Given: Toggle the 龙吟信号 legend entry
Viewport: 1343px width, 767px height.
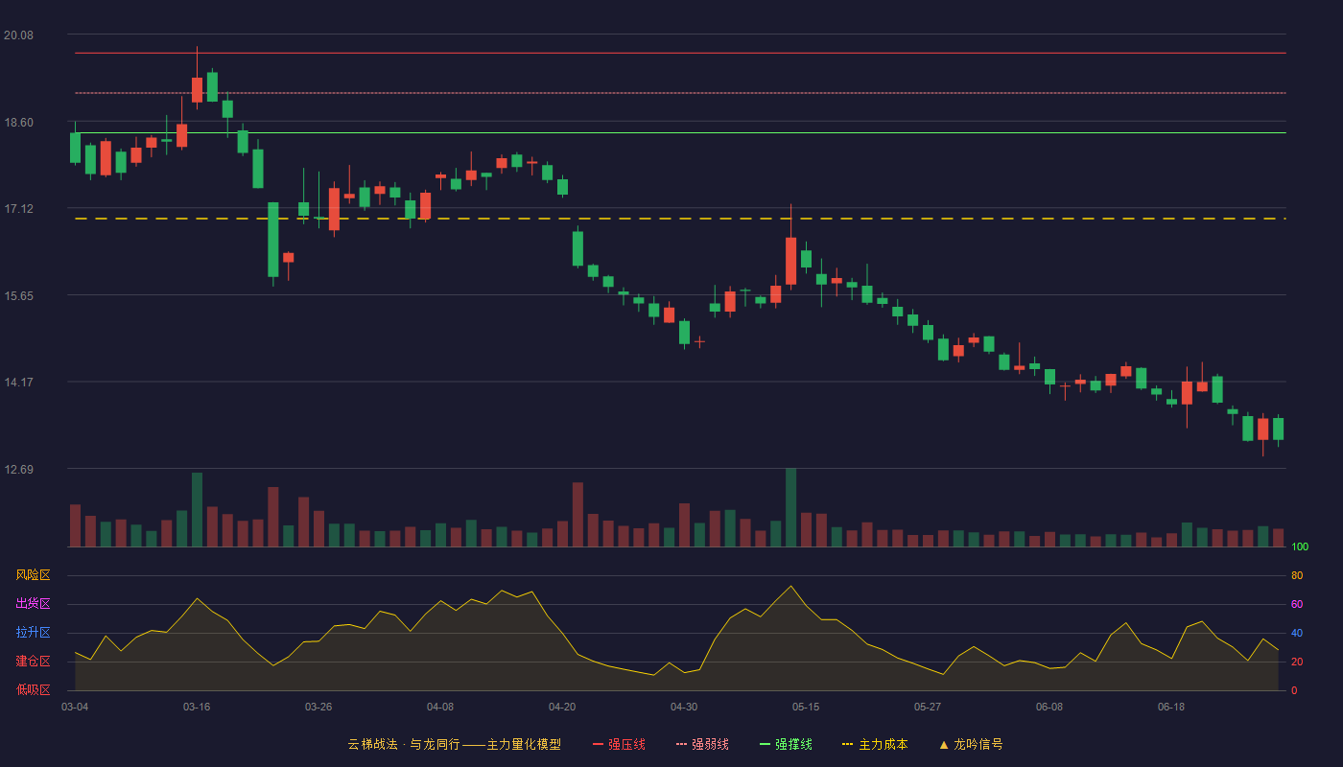Looking at the screenshot, I should coord(970,744).
